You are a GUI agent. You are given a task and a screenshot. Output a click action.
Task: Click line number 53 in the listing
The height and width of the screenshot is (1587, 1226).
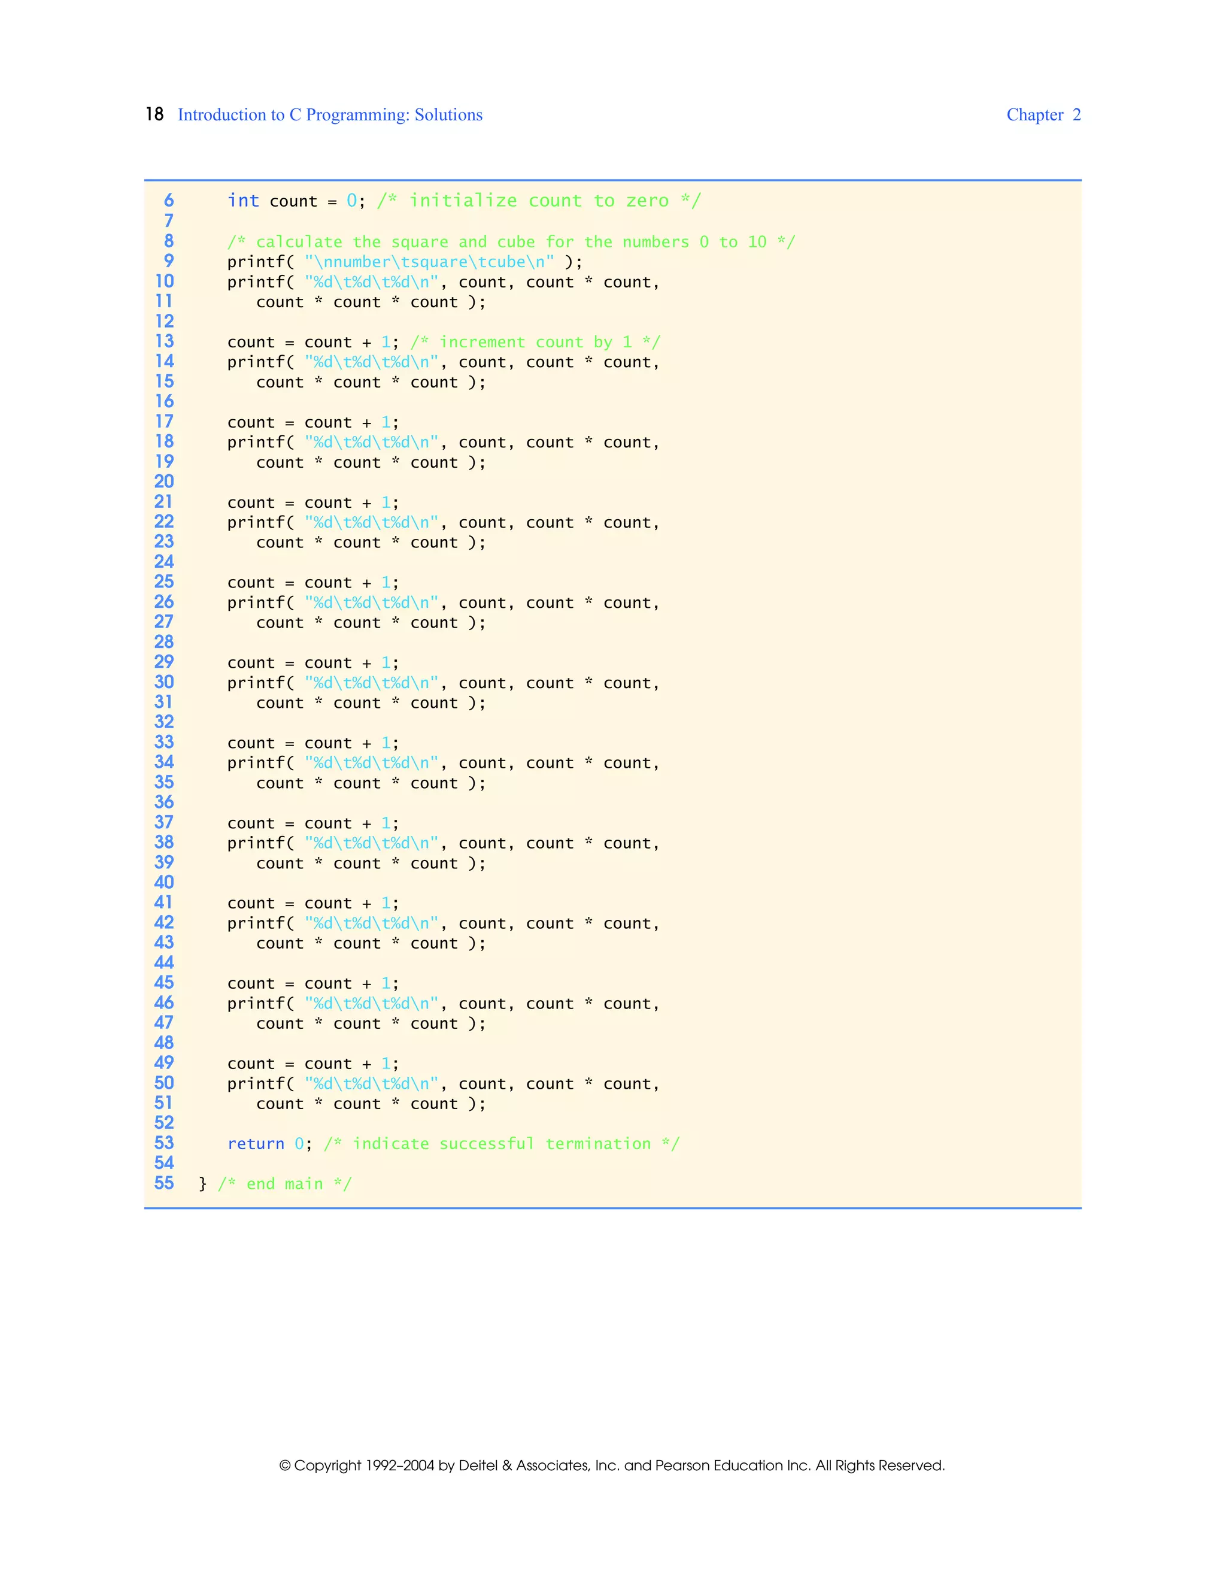click(164, 1142)
